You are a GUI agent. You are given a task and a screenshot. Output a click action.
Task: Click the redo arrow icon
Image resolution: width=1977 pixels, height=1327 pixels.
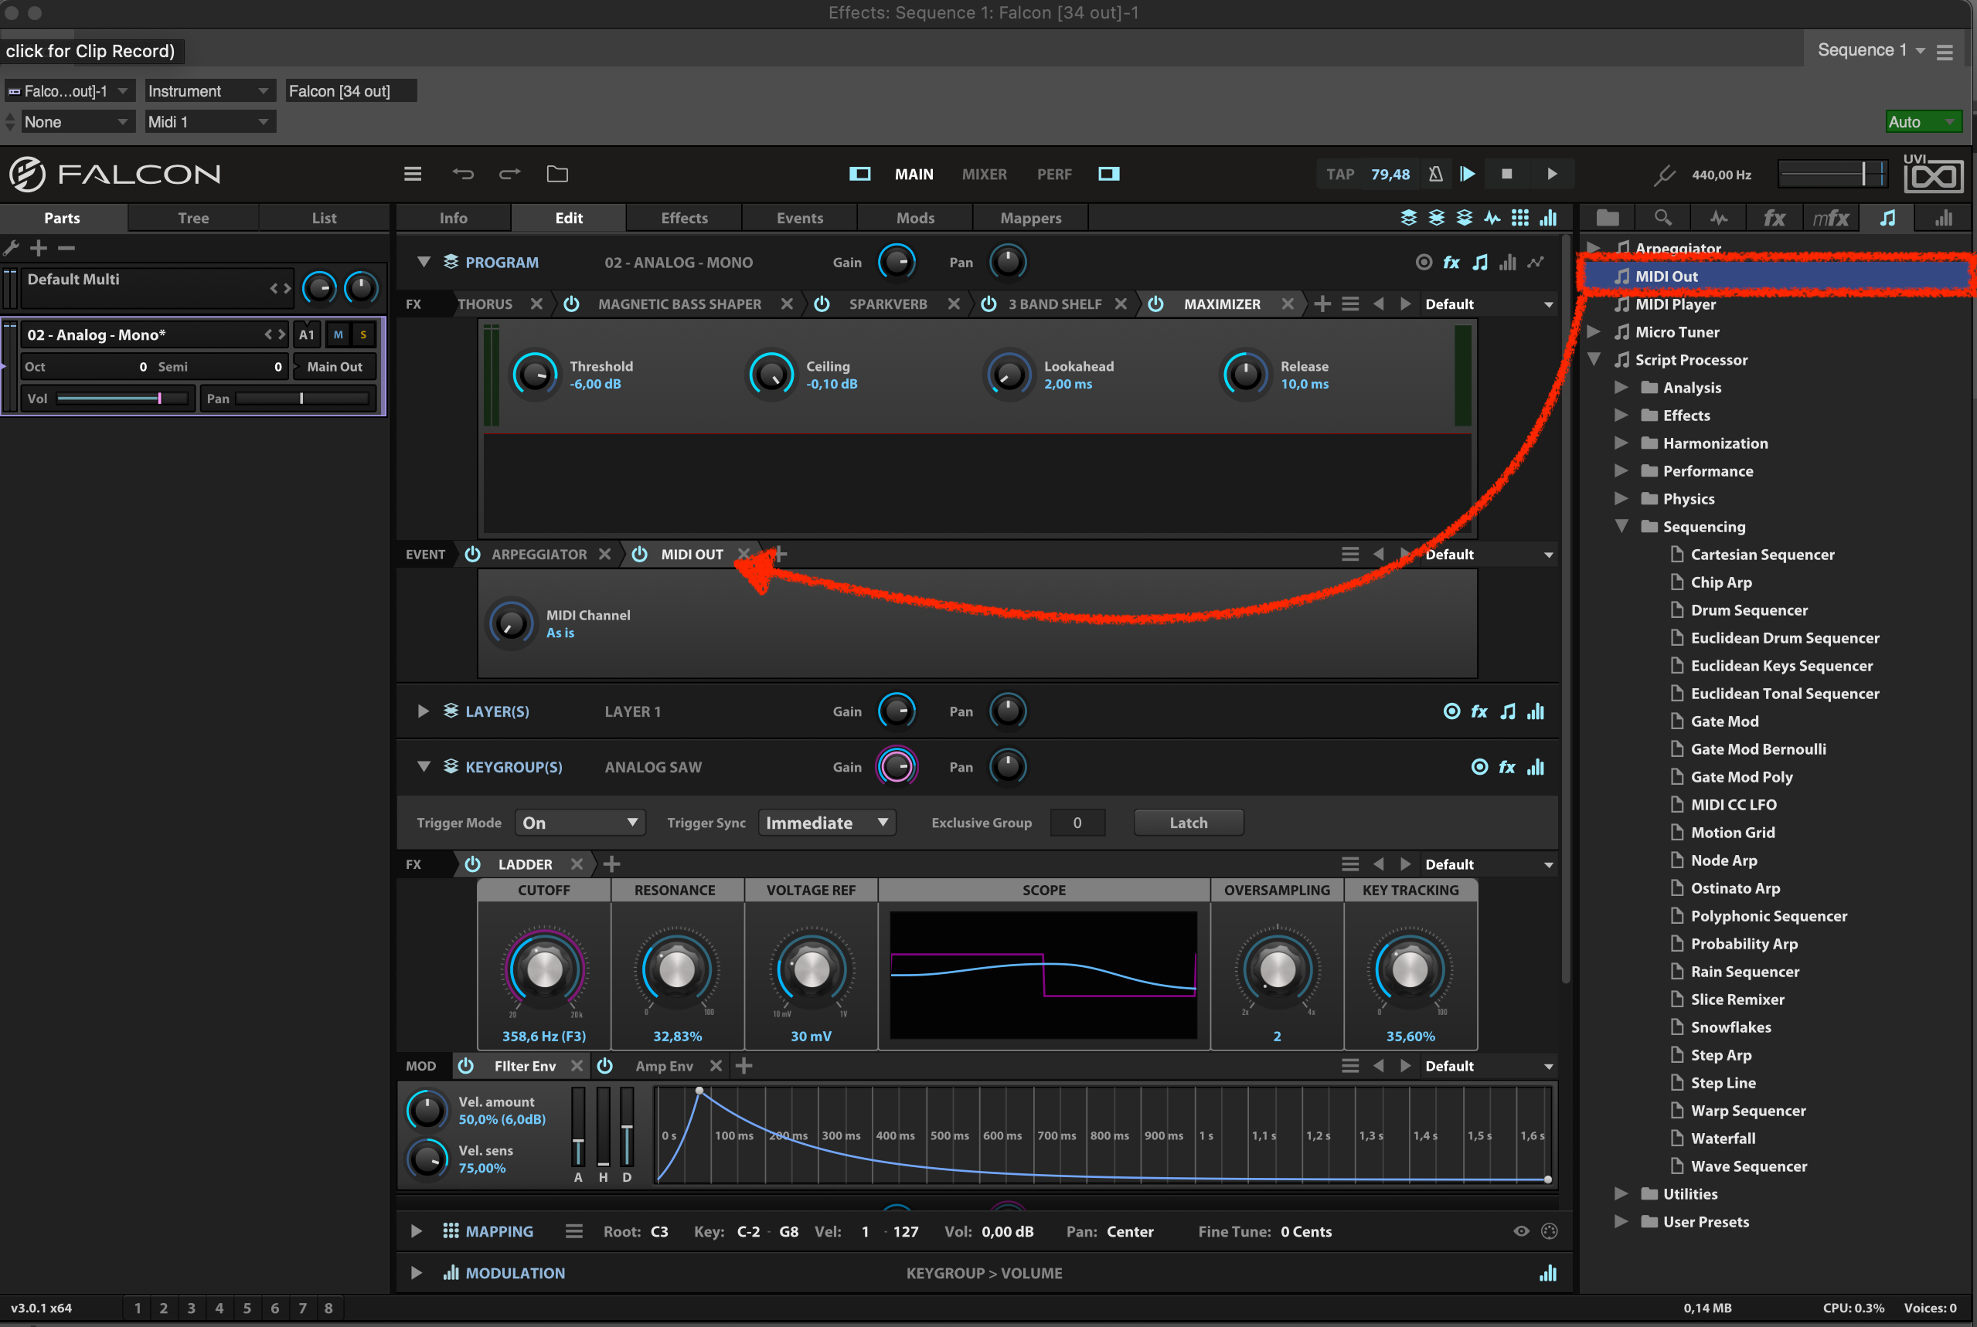[x=509, y=175]
